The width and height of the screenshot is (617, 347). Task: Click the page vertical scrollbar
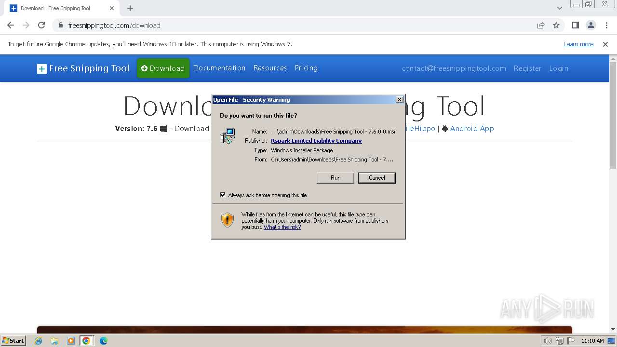(613, 116)
